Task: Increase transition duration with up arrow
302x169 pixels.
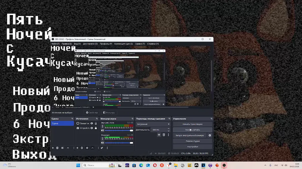Action: click(168, 129)
